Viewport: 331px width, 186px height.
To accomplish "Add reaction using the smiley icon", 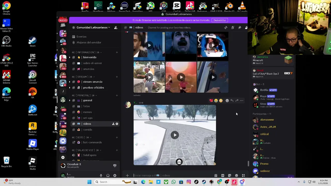I will pos(227,100).
